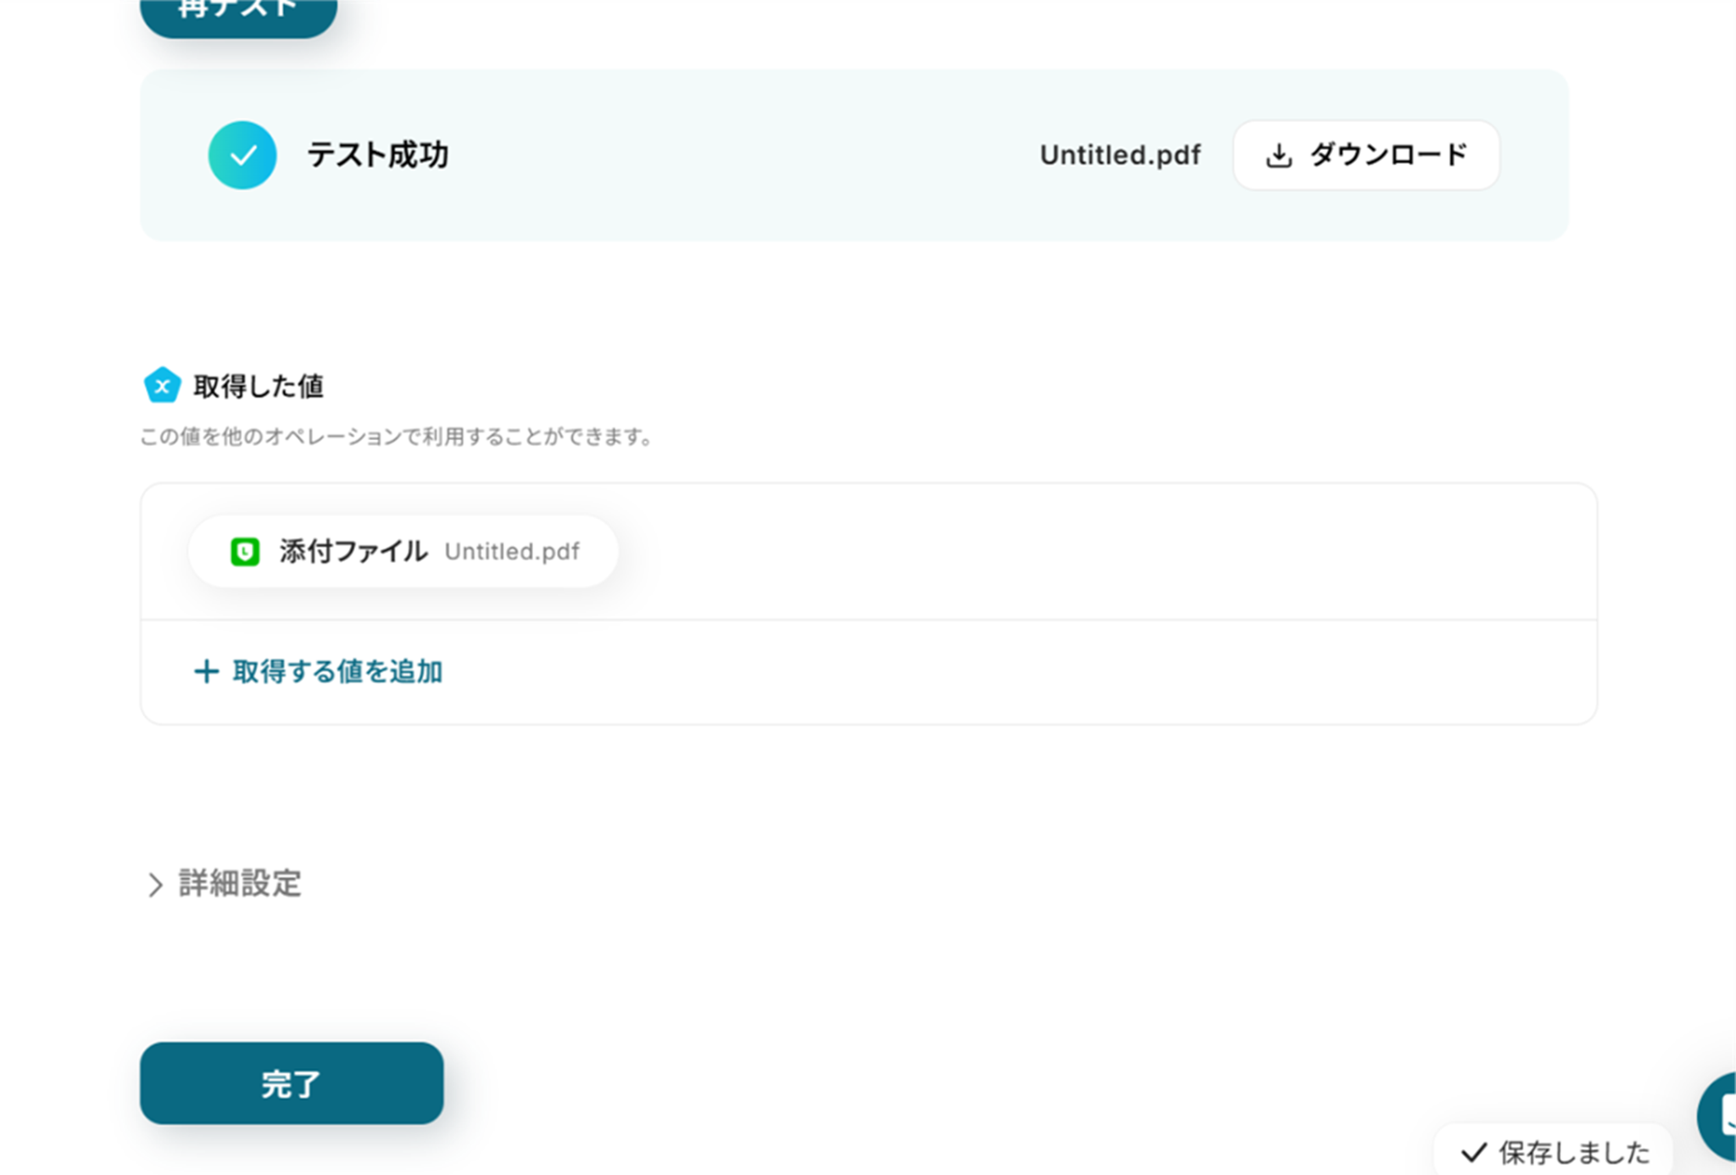Expand the 詳細設定 chevron arrow

tap(155, 884)
